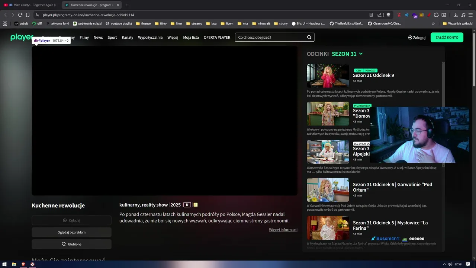Open the Moja lista menu item
This screenshot has height=268, width=476.
pos(191,37)
